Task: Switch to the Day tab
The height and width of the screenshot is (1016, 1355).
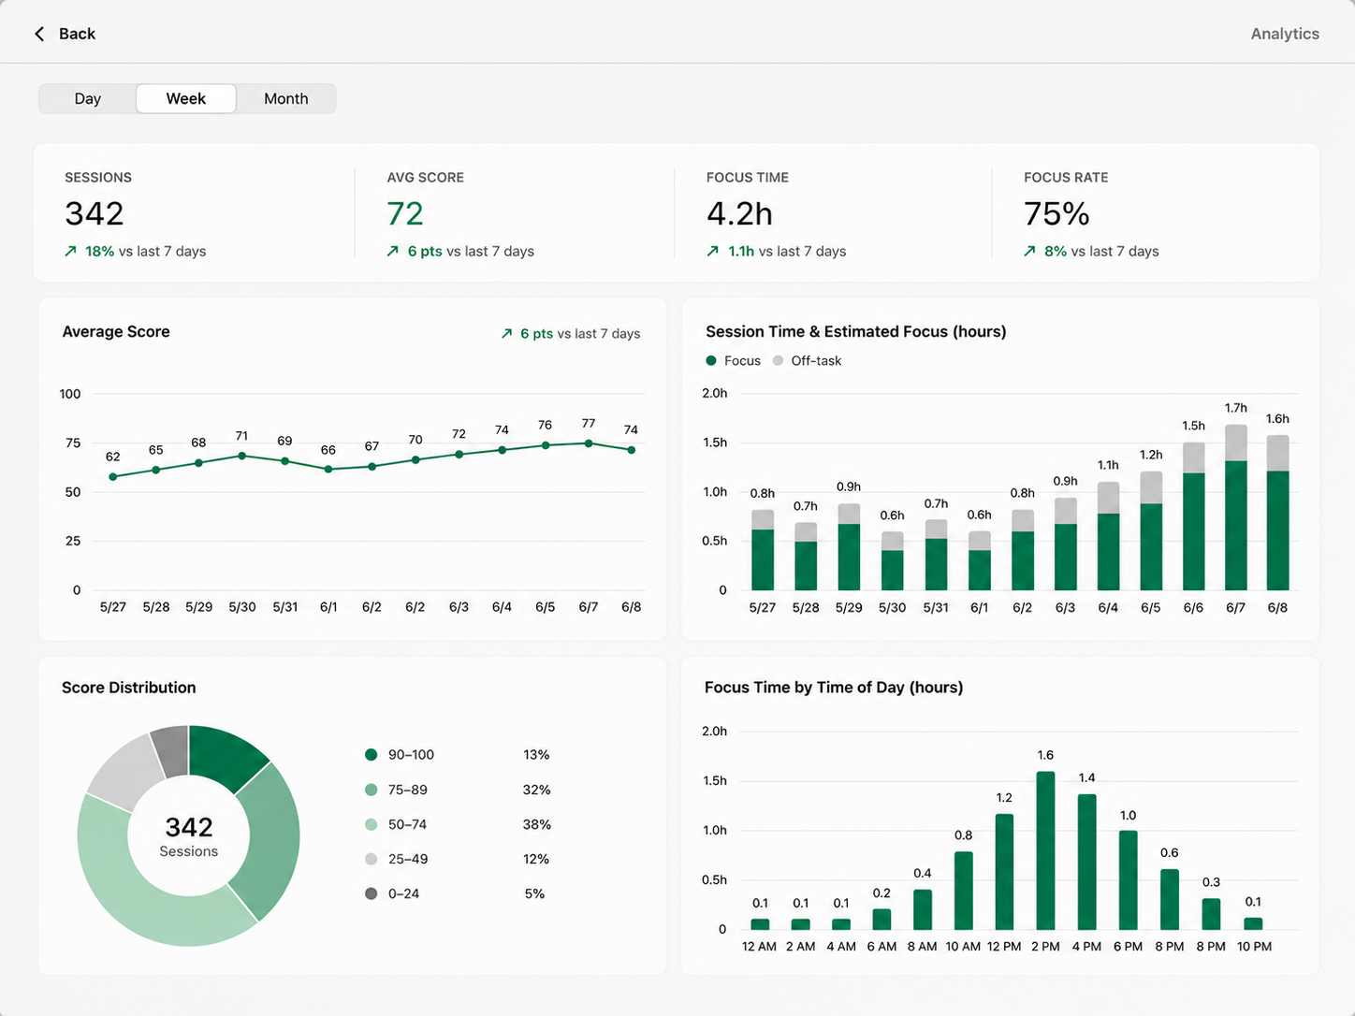Action: [88, 98]
